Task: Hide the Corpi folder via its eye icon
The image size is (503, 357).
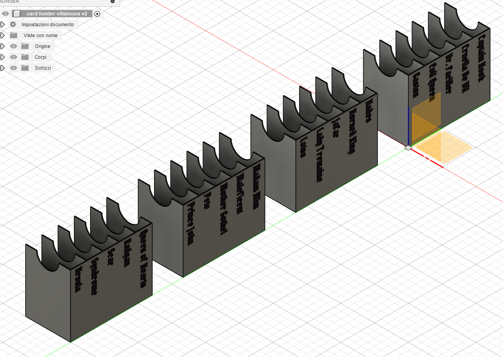Action: tap(13, 57)
